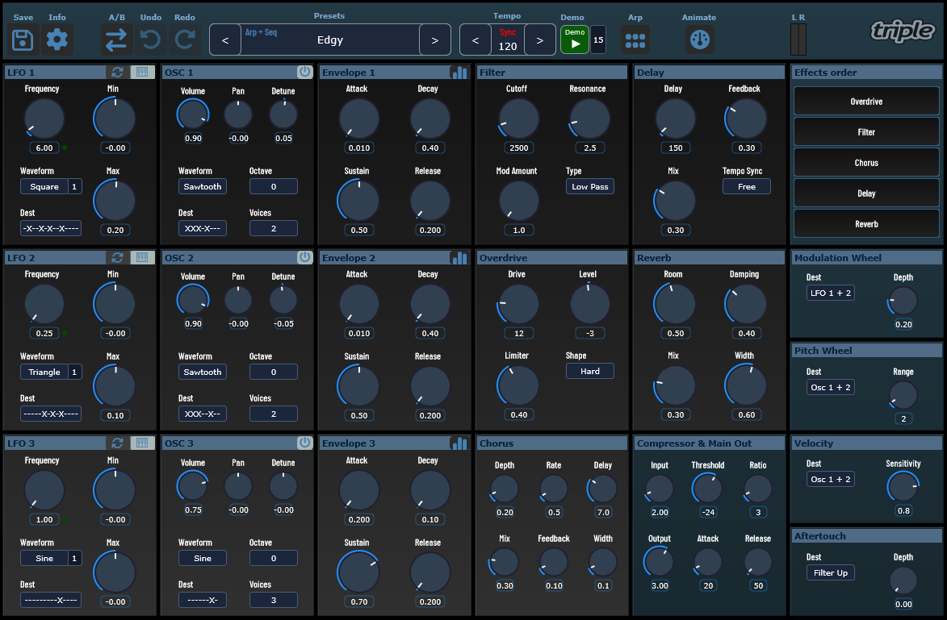Toggle LFO 2 retrigger sync icon
Screen dimensions: 947x620
click(x=117, y=257)
